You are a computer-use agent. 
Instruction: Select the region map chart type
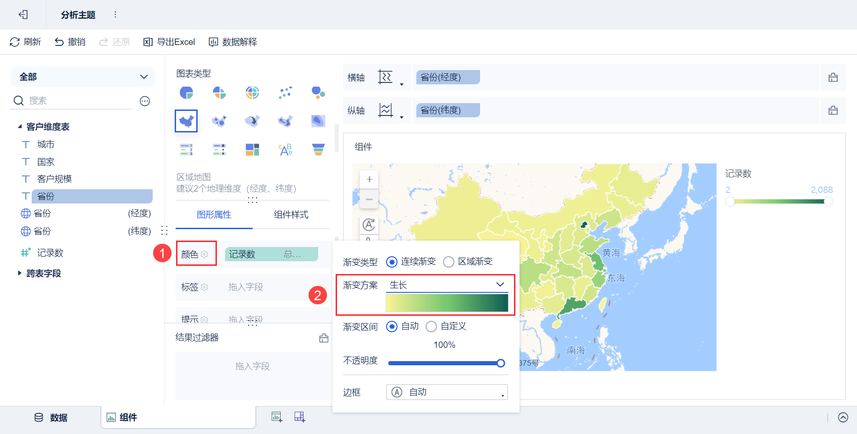point(186,121)
